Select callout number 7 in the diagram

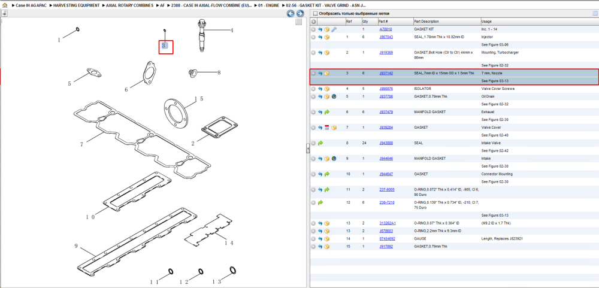click(x=81, y=144)
